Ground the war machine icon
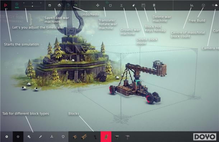The height and width of the screenshot is (142, 219). tap(121, 5)
